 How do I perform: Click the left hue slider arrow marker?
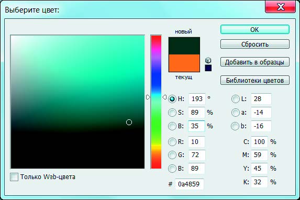pyautogui.click(x=148, y=97)
